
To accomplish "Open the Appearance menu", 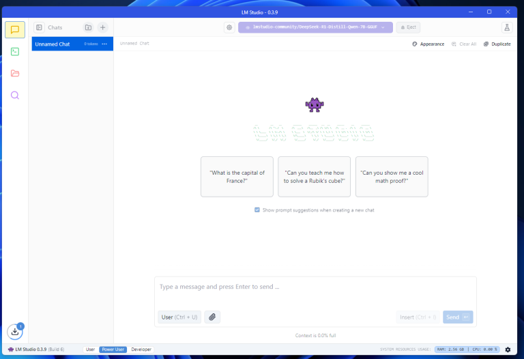I will [x=428, y=44].
